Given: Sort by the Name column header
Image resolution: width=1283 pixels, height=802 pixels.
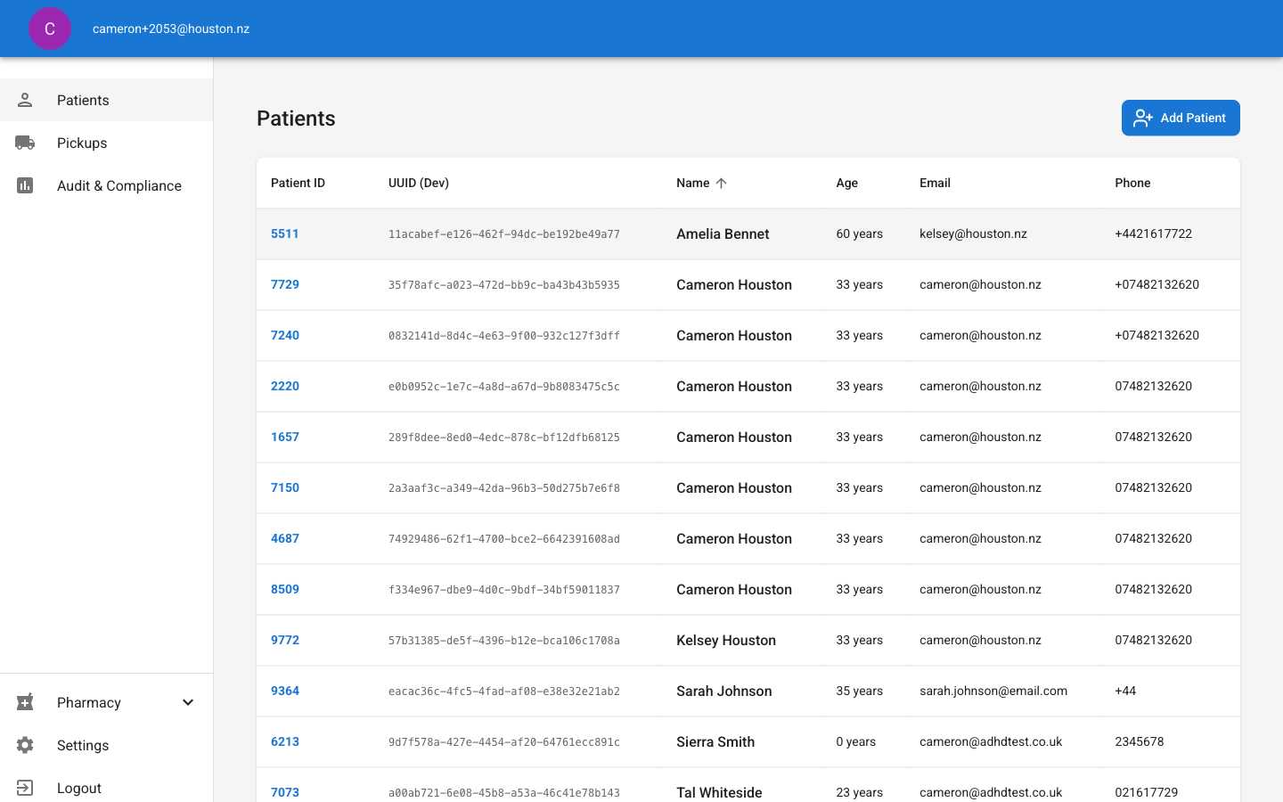Looking at the screenshot, I should 693,183.
